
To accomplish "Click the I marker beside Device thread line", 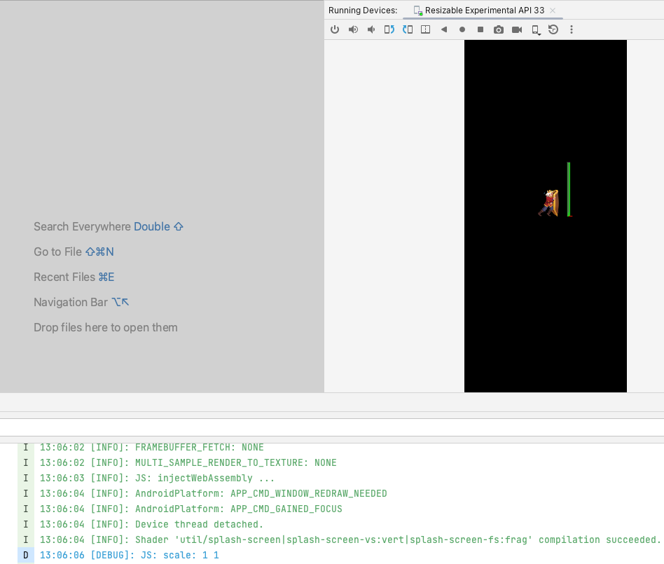I will pyautogui.click(x=26, y=524).
